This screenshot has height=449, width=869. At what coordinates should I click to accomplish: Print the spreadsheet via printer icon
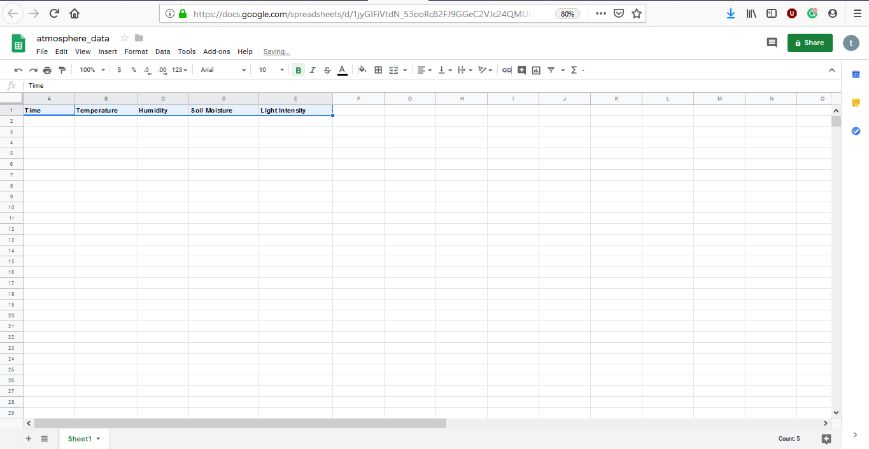click(47, 70)
